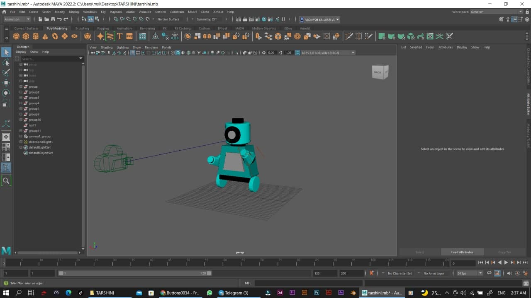Toggle auto keyframe button
The height and width of the screenshot is (298, 531).
[x=372, y=273]
